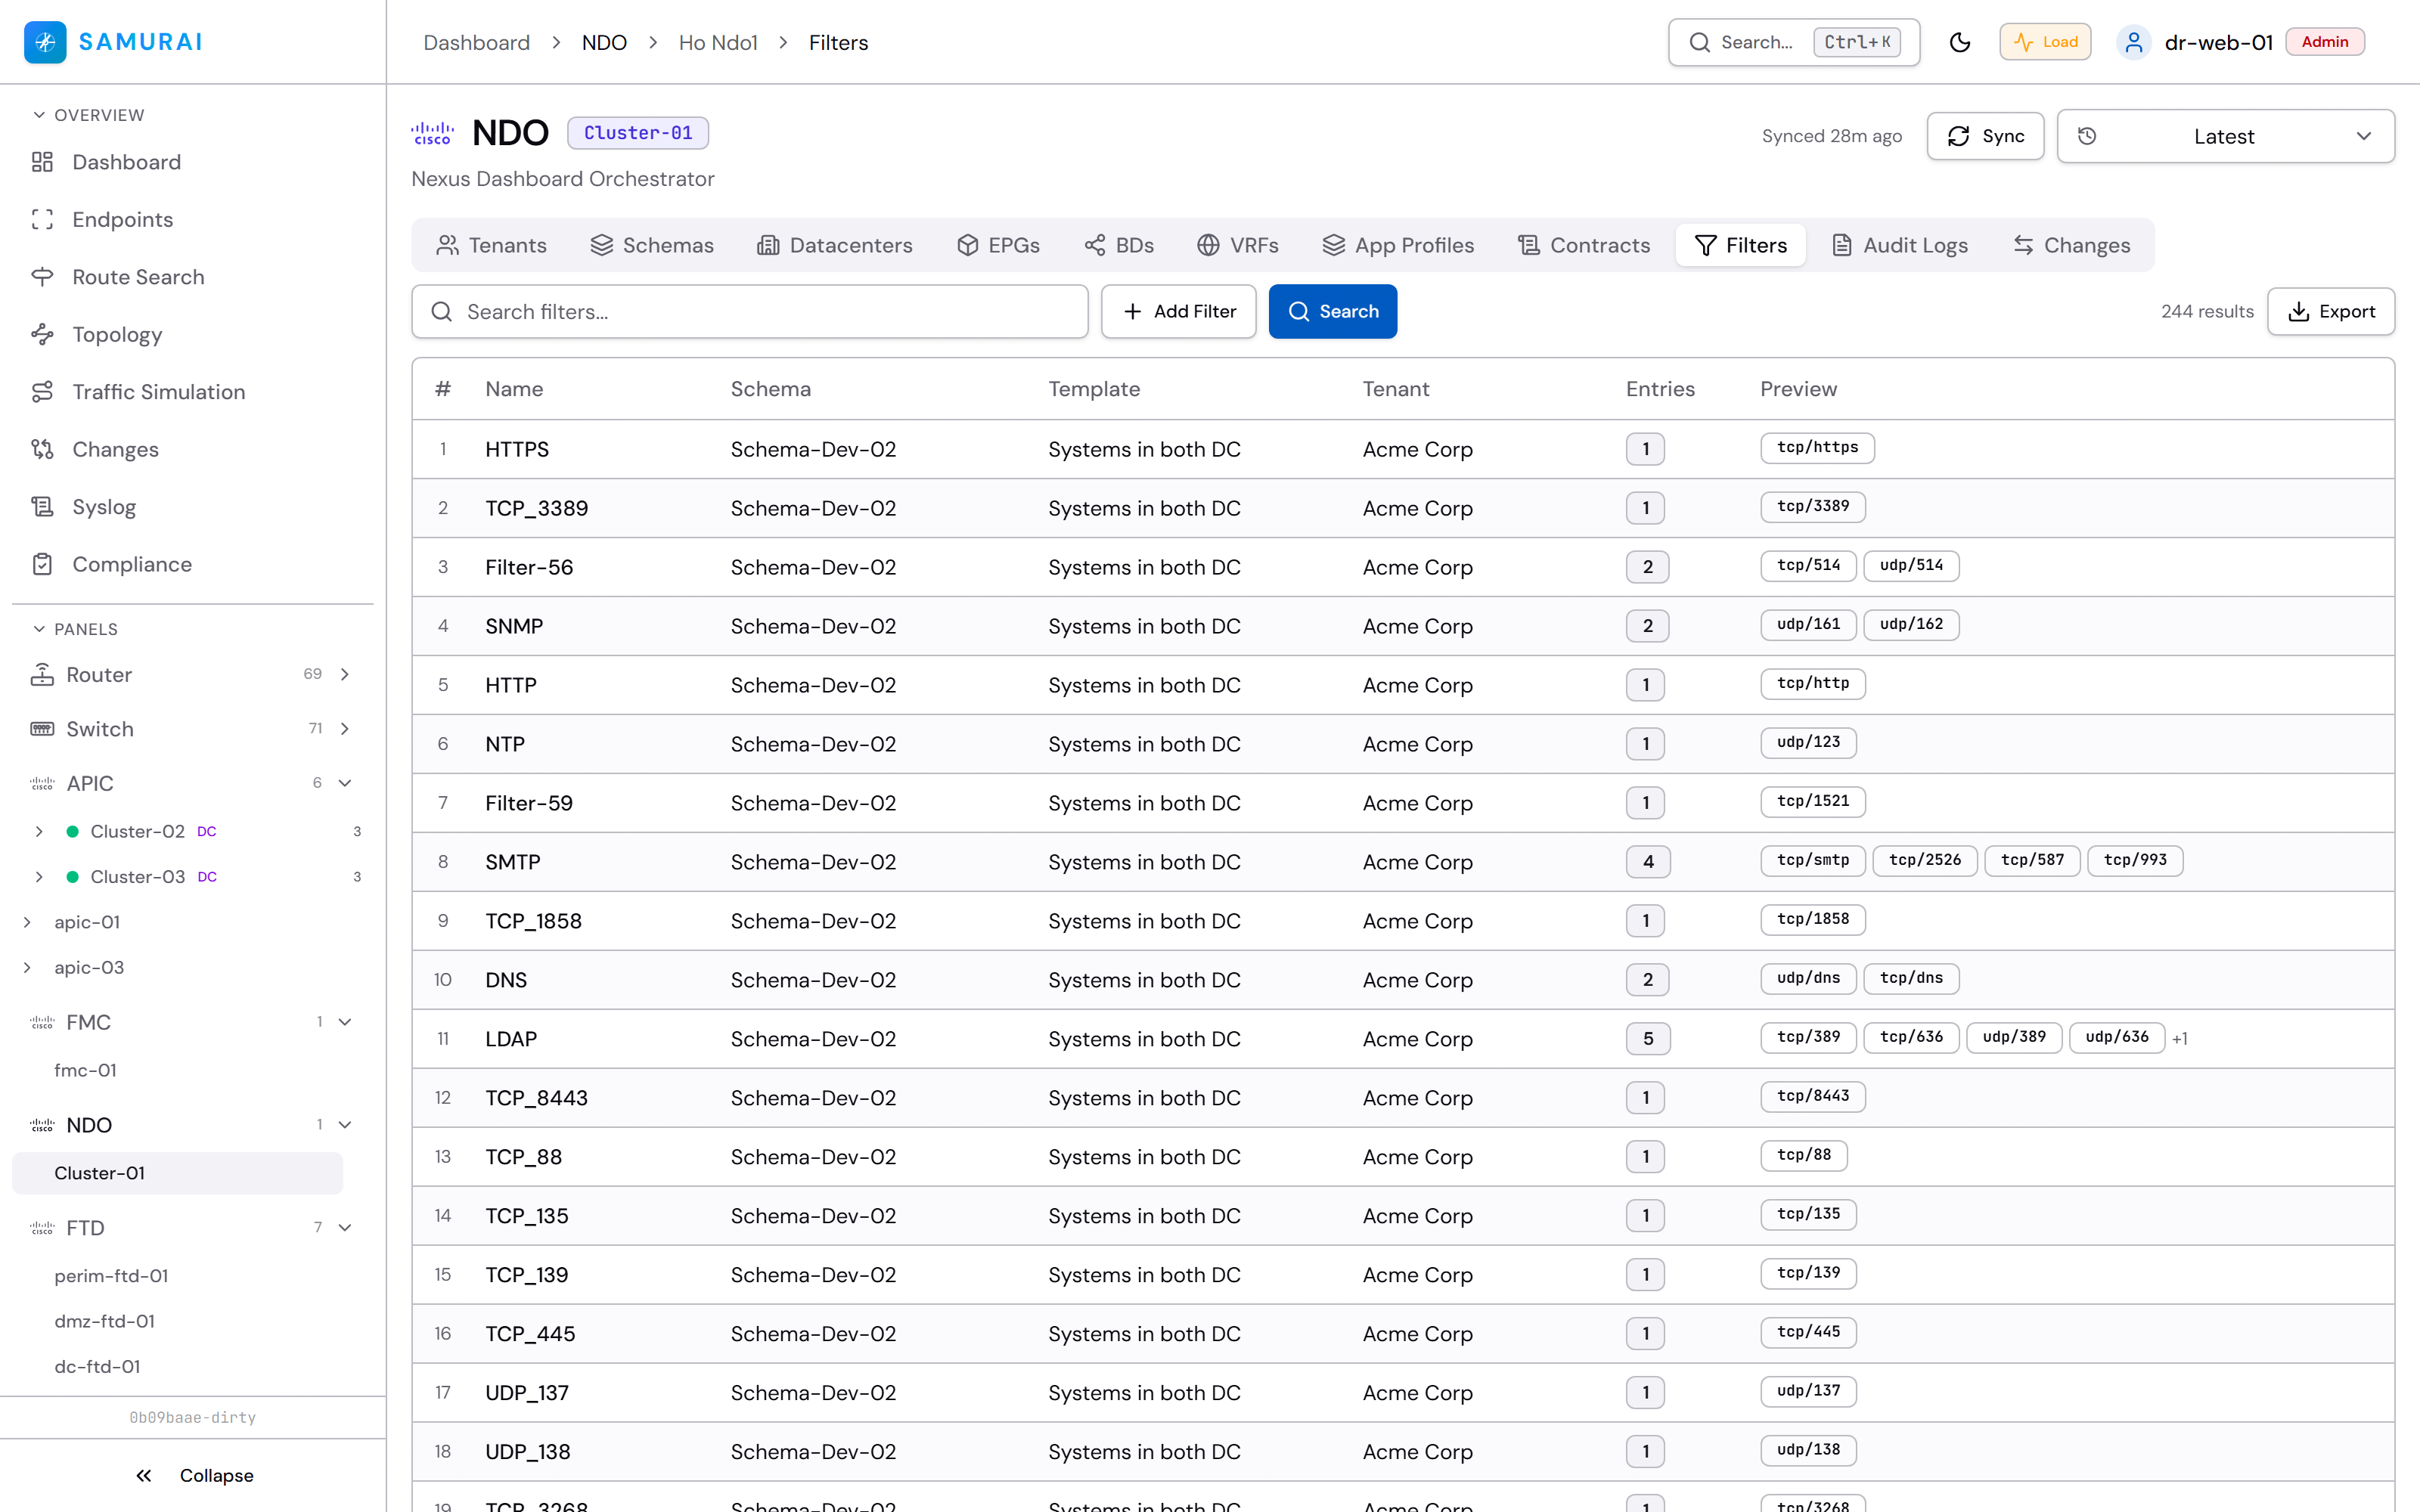Open the Endpoints sidebar icon
This screenshot has width=2420, height=1512.
[42, 219]
